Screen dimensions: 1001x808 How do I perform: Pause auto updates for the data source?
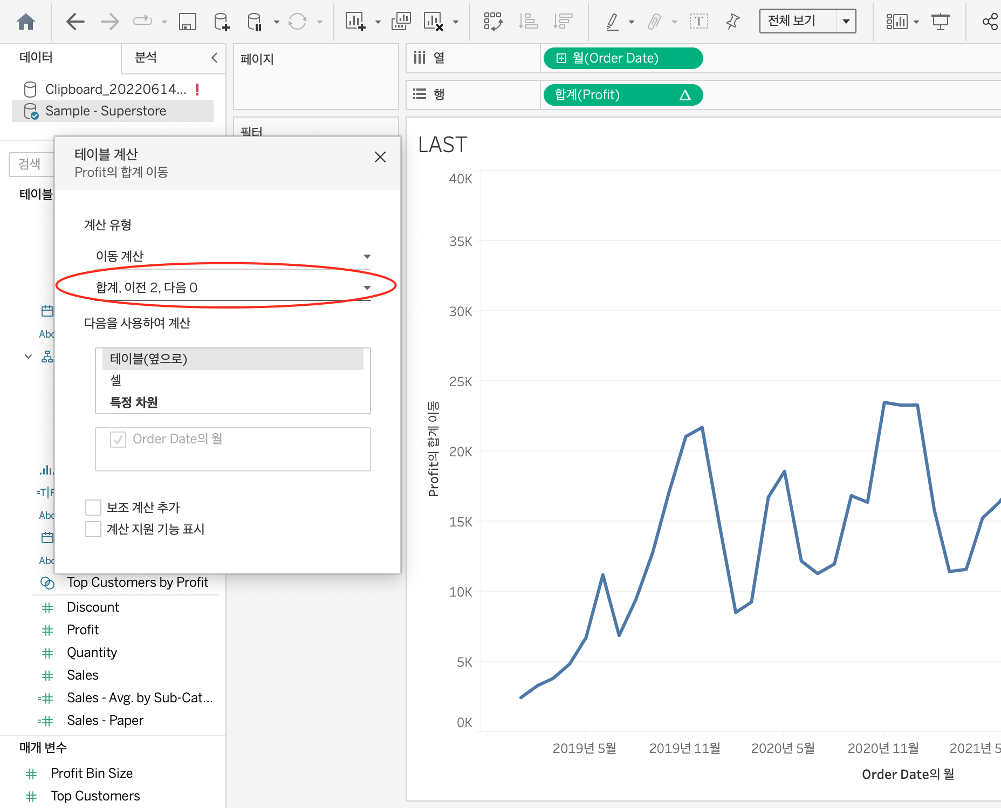pos(255,22)
